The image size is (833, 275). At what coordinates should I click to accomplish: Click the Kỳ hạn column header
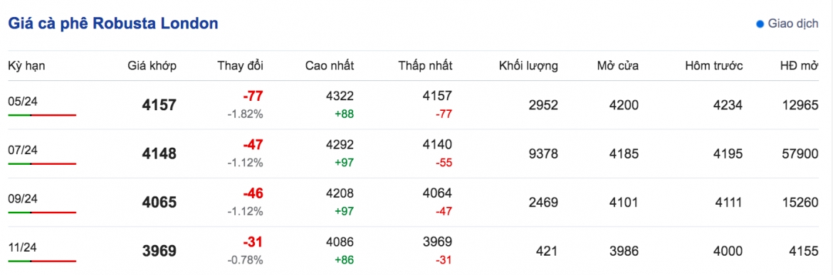(x=26, y=66)
